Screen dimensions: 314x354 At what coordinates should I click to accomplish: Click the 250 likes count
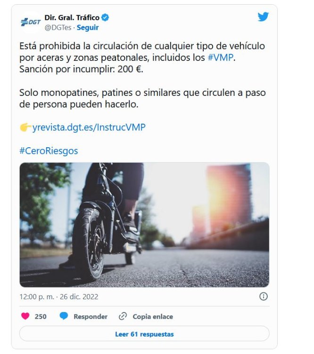click(x=41, y=317)
